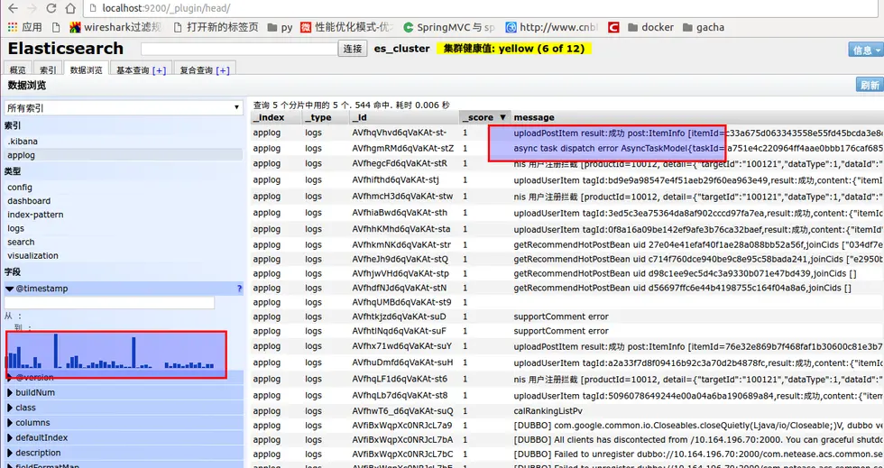Sort by the _score column arrow

(504, 117)
